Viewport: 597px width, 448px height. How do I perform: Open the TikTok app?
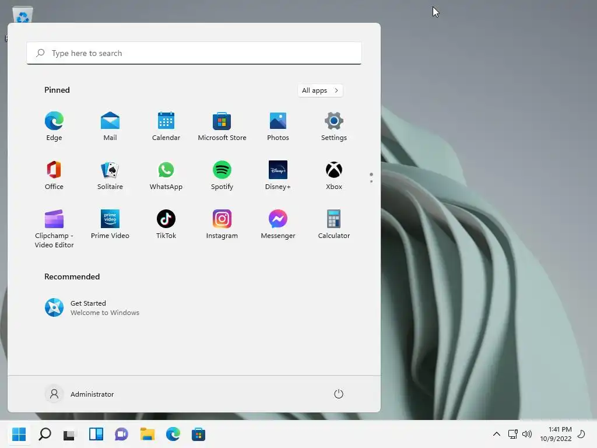point(166,225)
